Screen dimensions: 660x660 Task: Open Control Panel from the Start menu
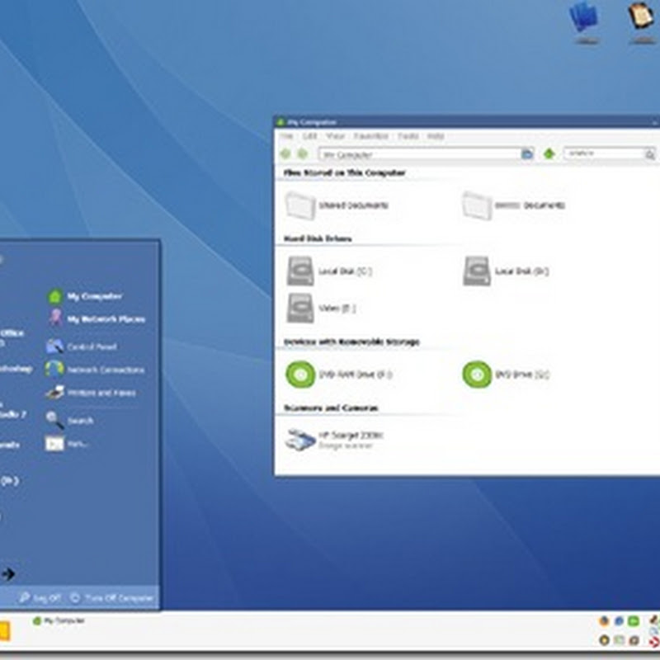click(x=82, y=346)
